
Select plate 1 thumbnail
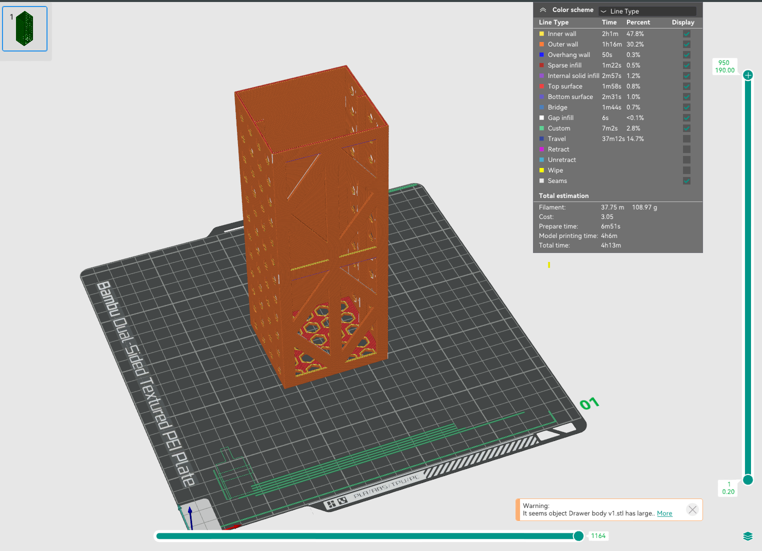coord(24,29)
